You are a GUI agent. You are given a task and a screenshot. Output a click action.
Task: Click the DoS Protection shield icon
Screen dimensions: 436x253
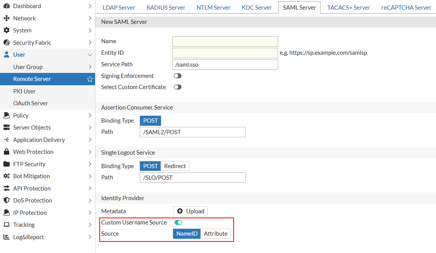coord(6,201)
